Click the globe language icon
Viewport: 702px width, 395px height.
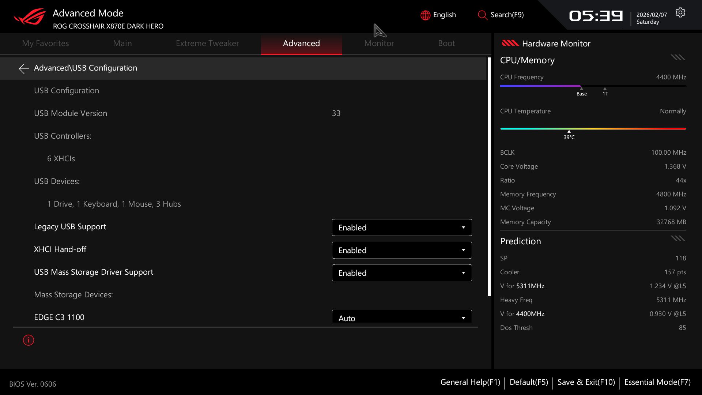[425, 15]
